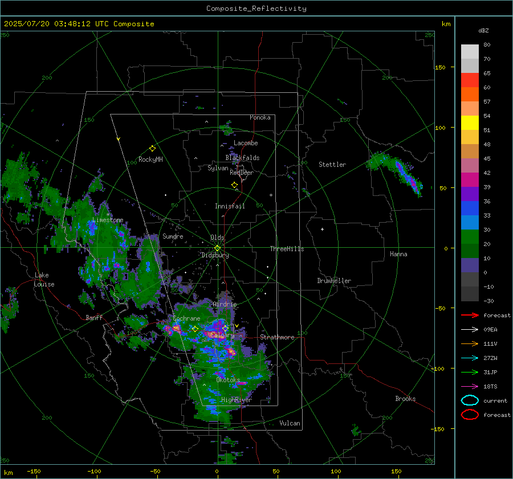Click the white plus marker west of Hanna

pos(322,229)
